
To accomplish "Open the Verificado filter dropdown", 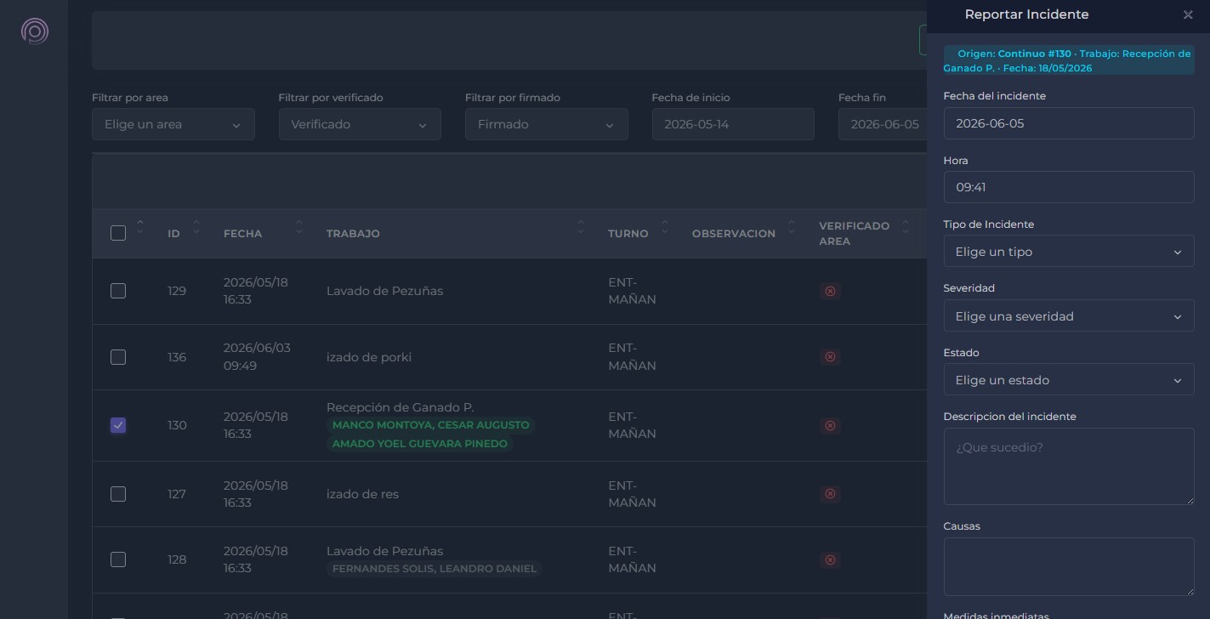I will (360, 124).
